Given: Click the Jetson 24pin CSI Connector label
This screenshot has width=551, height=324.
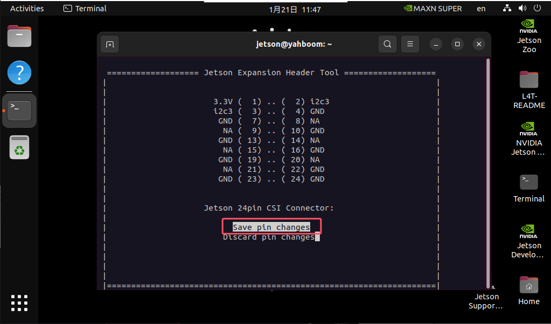Looking at the screenshot, I should (269, 208).
